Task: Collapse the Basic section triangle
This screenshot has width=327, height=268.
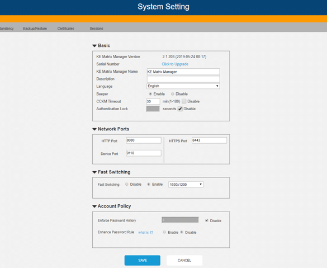Action: (94, 45)
